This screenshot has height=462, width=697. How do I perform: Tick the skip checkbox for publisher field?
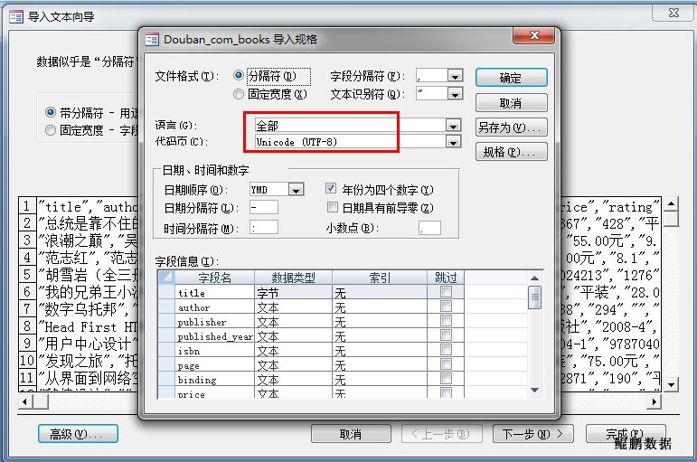446,321
